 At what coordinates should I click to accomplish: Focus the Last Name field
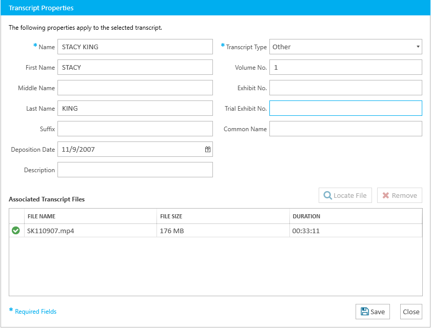pos(135,108)
